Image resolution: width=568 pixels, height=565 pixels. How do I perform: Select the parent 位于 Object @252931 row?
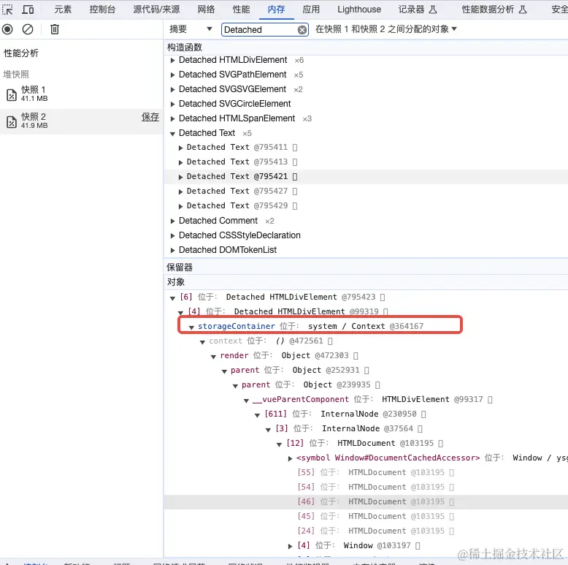pos(366,371)
